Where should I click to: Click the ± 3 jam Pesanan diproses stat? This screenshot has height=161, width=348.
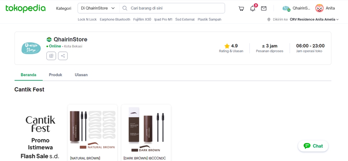tap(270, 48)
